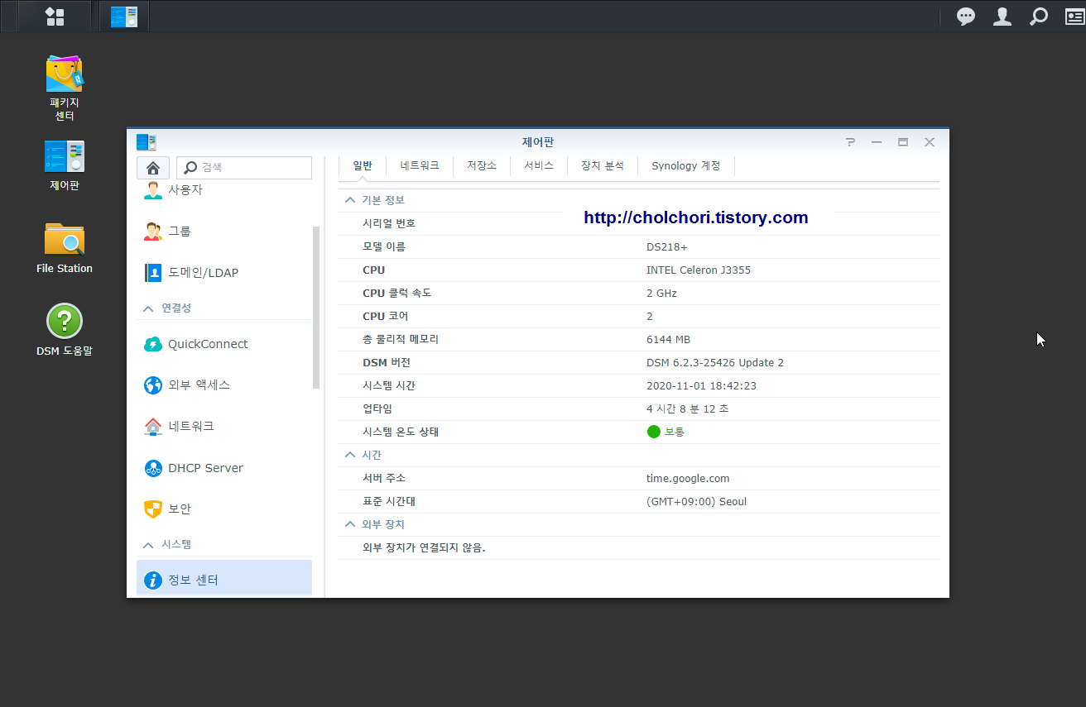
Task: Click the 시리얼 번호 row label
Action: point(389,224)
